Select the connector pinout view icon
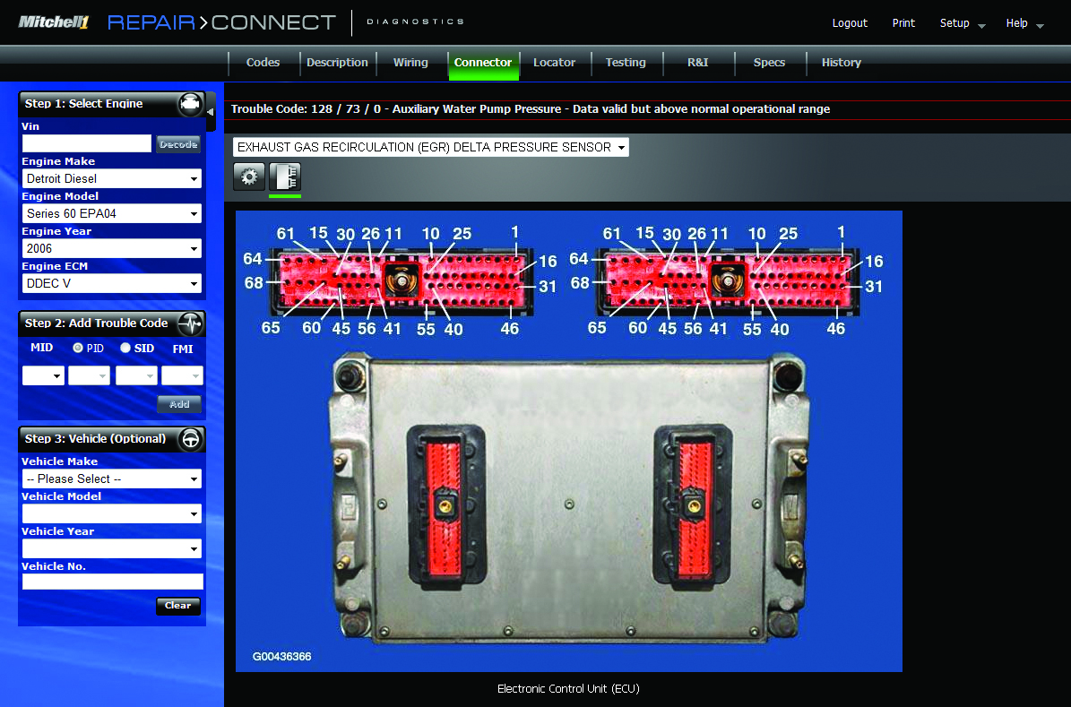This screenshot has width=1071, height=707. tap(284, 176)
